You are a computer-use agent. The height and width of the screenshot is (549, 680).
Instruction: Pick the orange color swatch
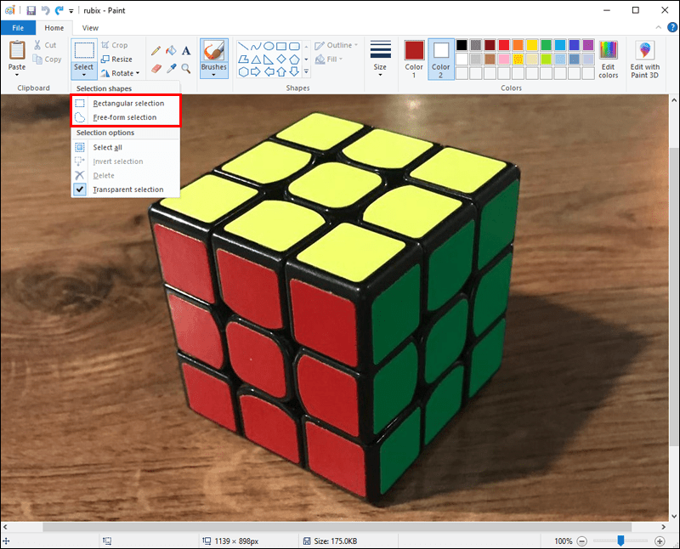point(518,45)
